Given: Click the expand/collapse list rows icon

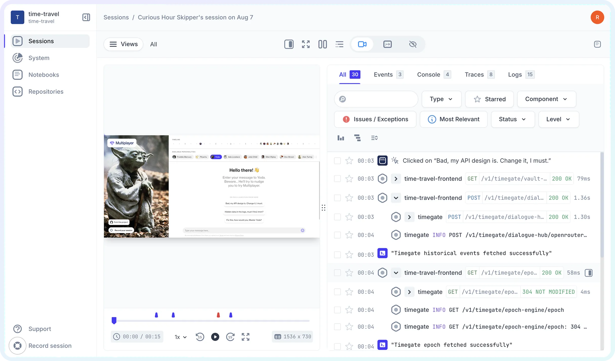Looking at the screenshot, I should coord(374,138).
